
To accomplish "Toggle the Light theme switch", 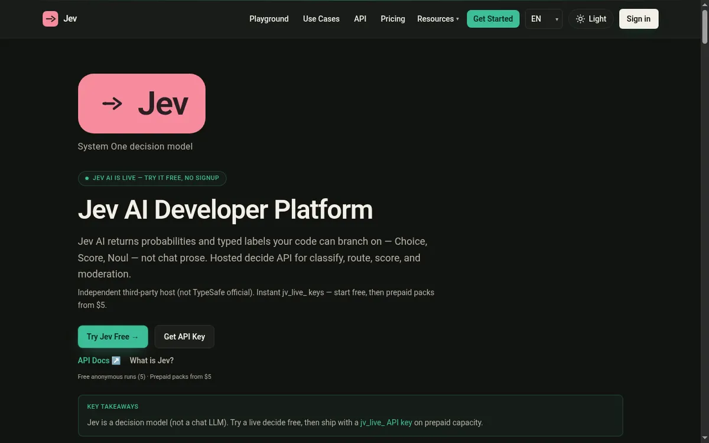I will pyautogui.click(x=591, y=19).
